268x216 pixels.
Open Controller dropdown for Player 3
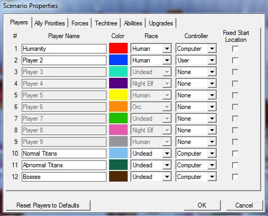tap(196, 72)
